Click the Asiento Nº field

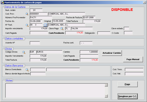[35, 43]
